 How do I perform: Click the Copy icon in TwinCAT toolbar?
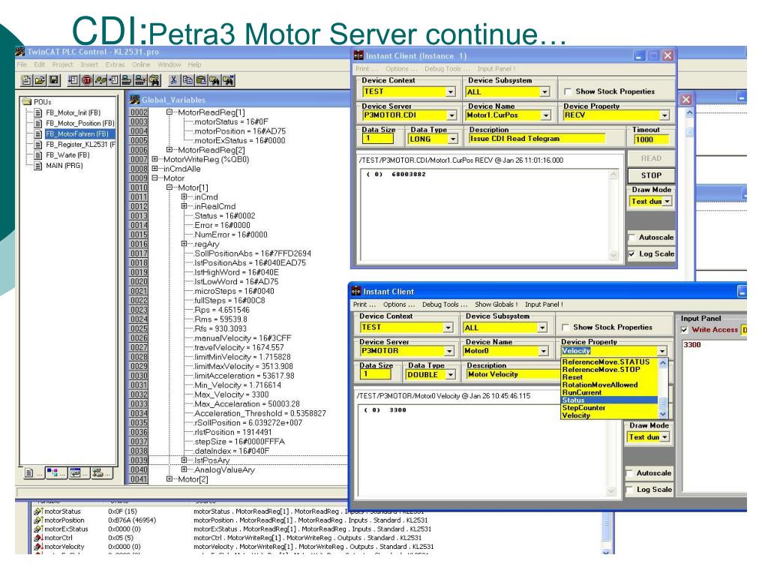tap(187, 79)
